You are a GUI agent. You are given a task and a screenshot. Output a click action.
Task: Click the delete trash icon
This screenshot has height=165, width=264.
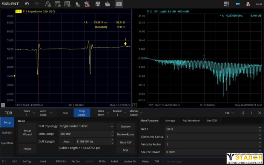87,4
